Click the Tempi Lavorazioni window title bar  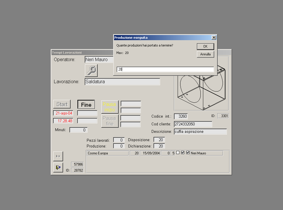(82, 52)
